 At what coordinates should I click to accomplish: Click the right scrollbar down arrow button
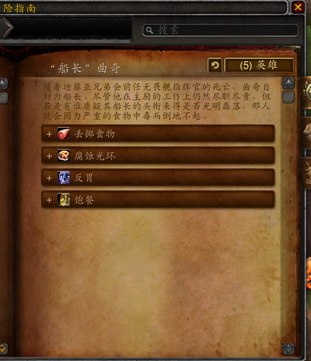(x=288, y=349)
